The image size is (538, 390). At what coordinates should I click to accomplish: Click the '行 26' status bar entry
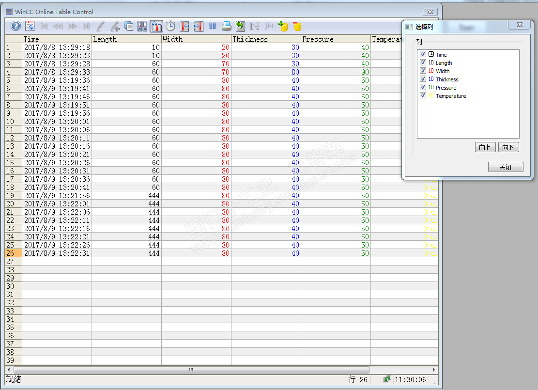[x=357, y=379]
